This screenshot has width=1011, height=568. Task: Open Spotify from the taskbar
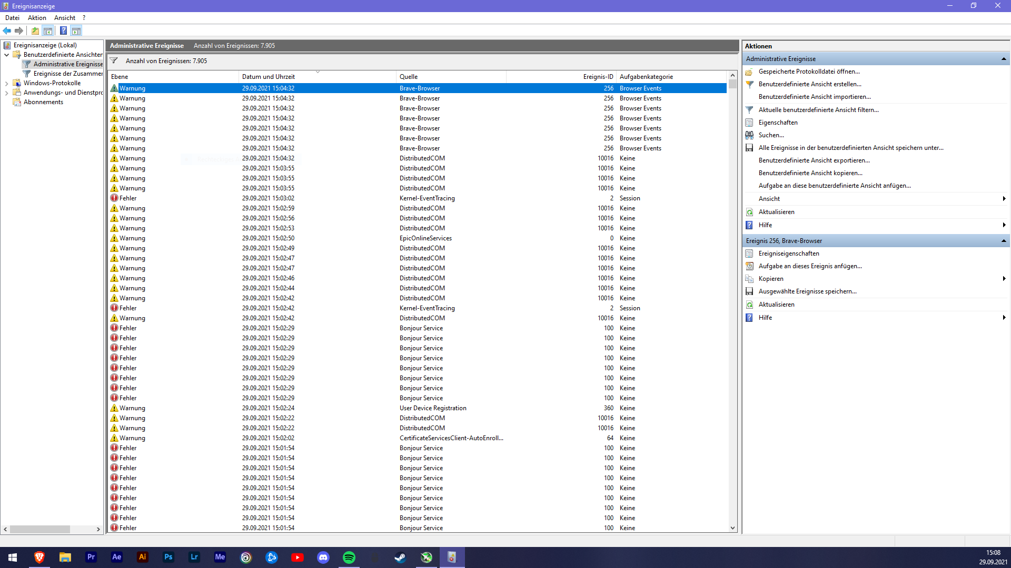(x=349, y=557)
